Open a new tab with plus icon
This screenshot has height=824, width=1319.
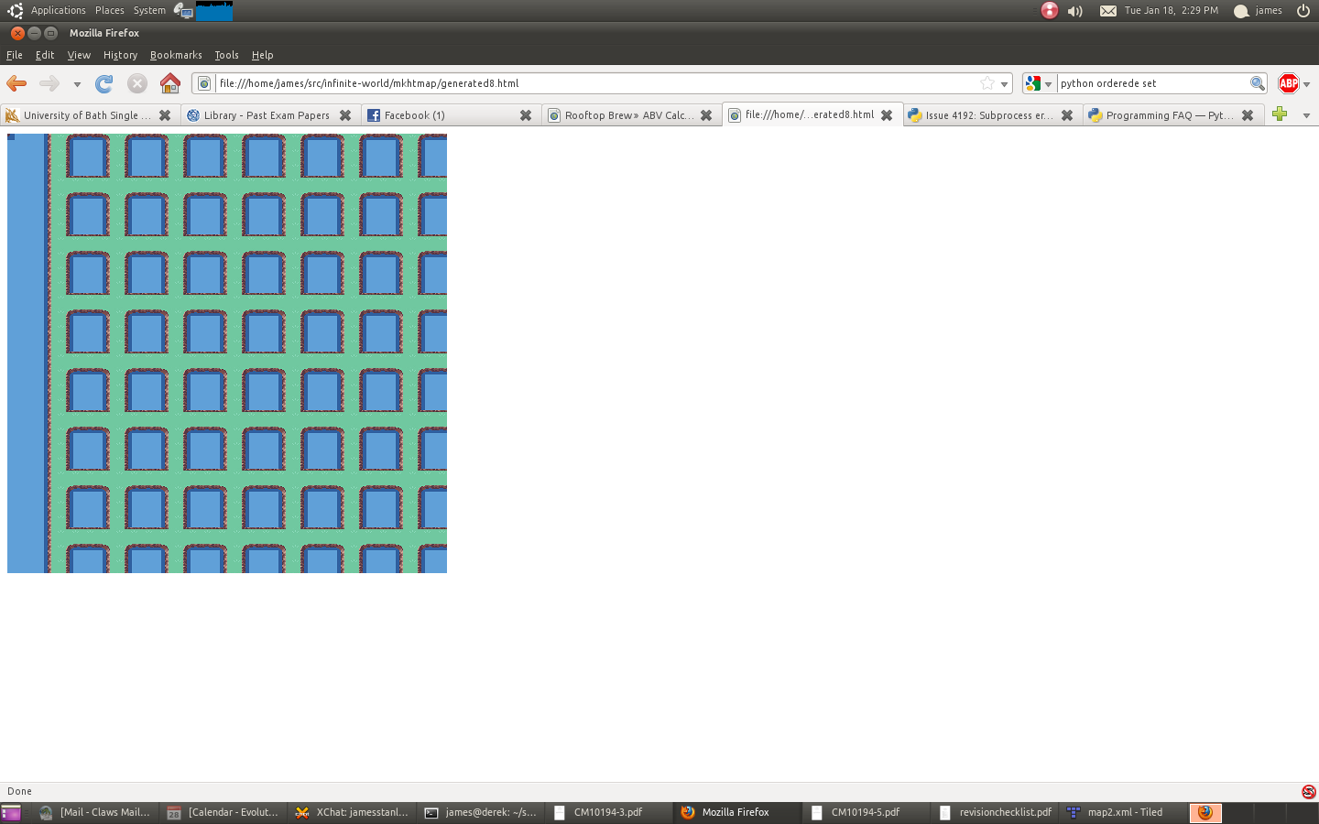click(1280, 114)
